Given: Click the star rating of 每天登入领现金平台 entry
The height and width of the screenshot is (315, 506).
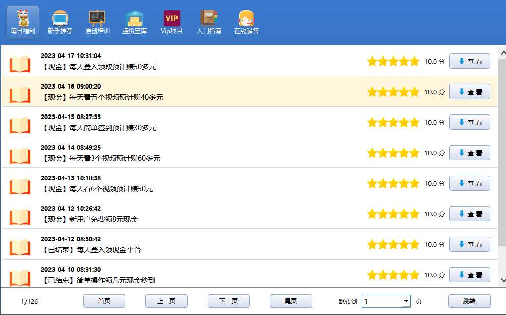Looking at the screenshot, I should [x=393, y=244].
